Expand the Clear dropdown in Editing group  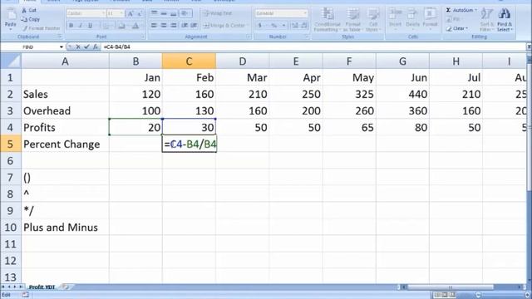[x=467, y=28]
